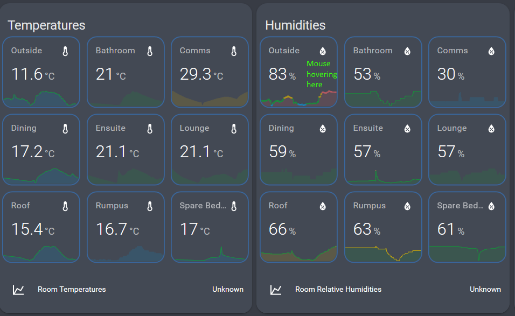Open the Ensuite 21.1 °C temperature value
515x316 pixels.
[117, 152]
